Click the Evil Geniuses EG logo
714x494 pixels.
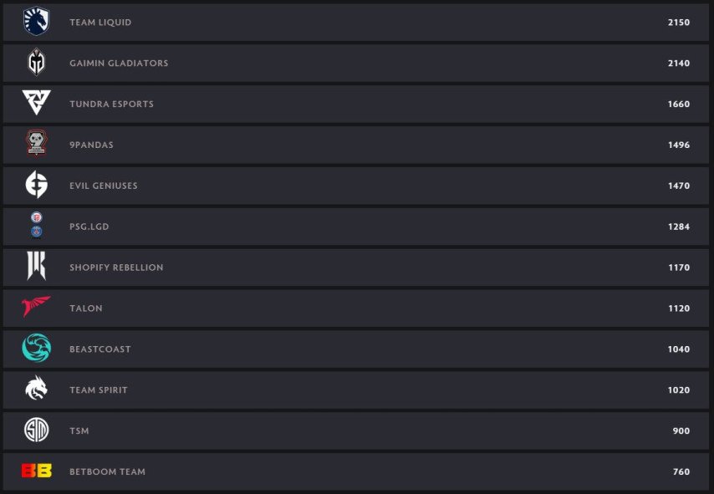pyautogui.click(x=35, y=186)
